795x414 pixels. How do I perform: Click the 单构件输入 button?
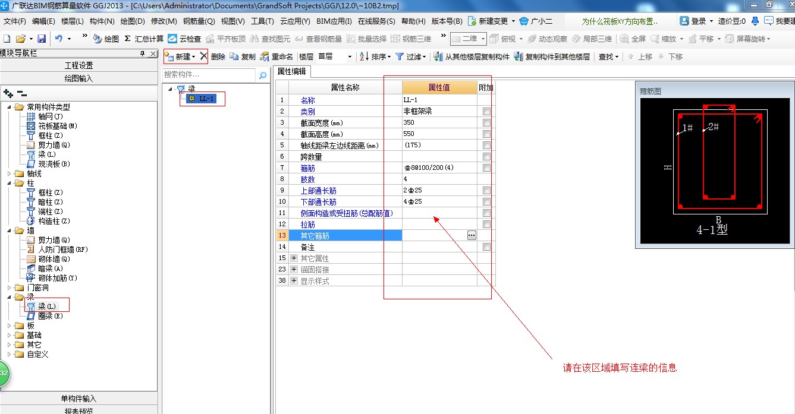click(78, 399)
